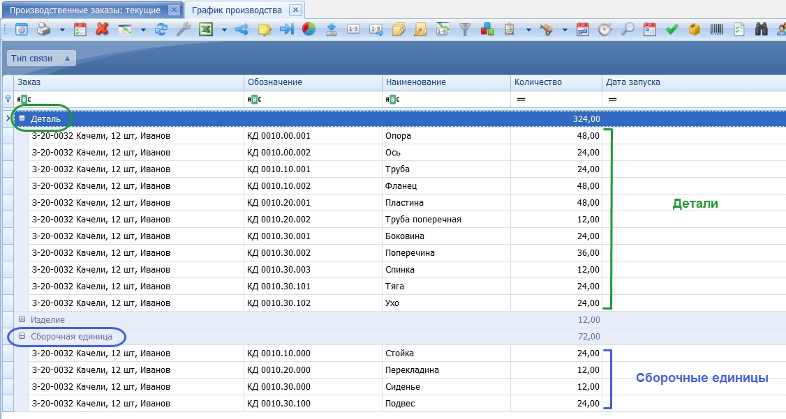Click the blue refresh arrows icon
The width and height of the screenshot is (786, 419).
pyautogui.click(x=161, y=29)
